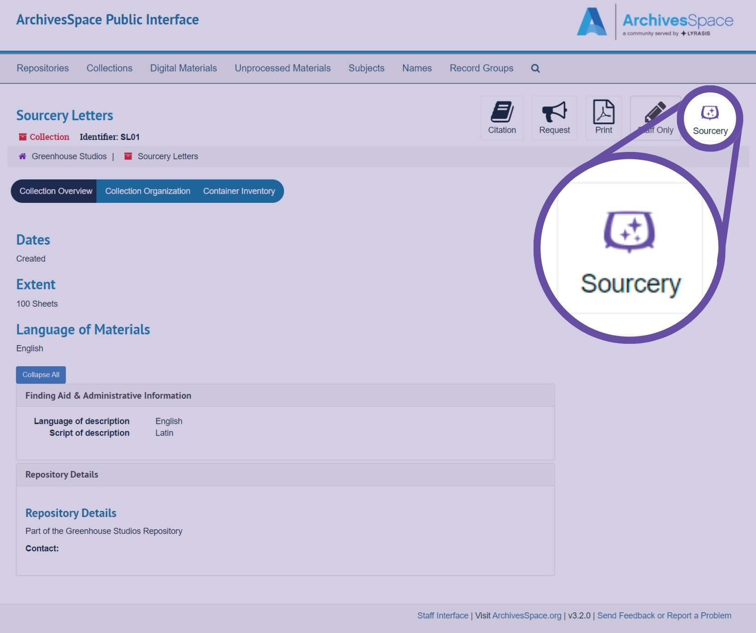Collapse the Finding Aid & Administrative Information panel
Viewport: 756px width, 633px height.
pos(285,395)
